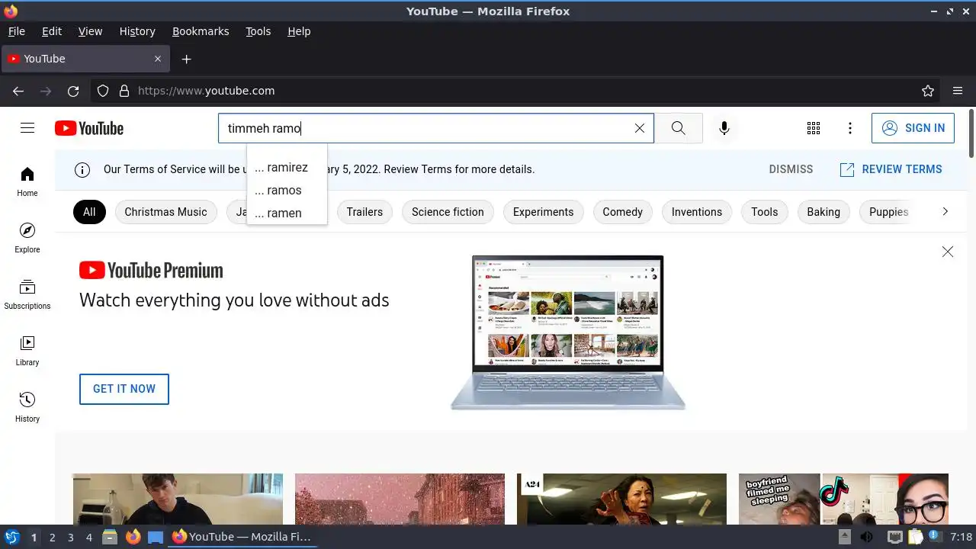Select the Experiments chip

pos(543,212)
